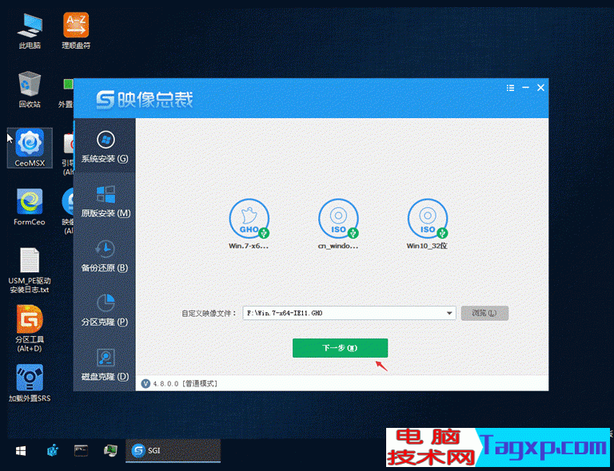Open 回收站 recycle bin icon
614x471 pixels.
point(30,89)
